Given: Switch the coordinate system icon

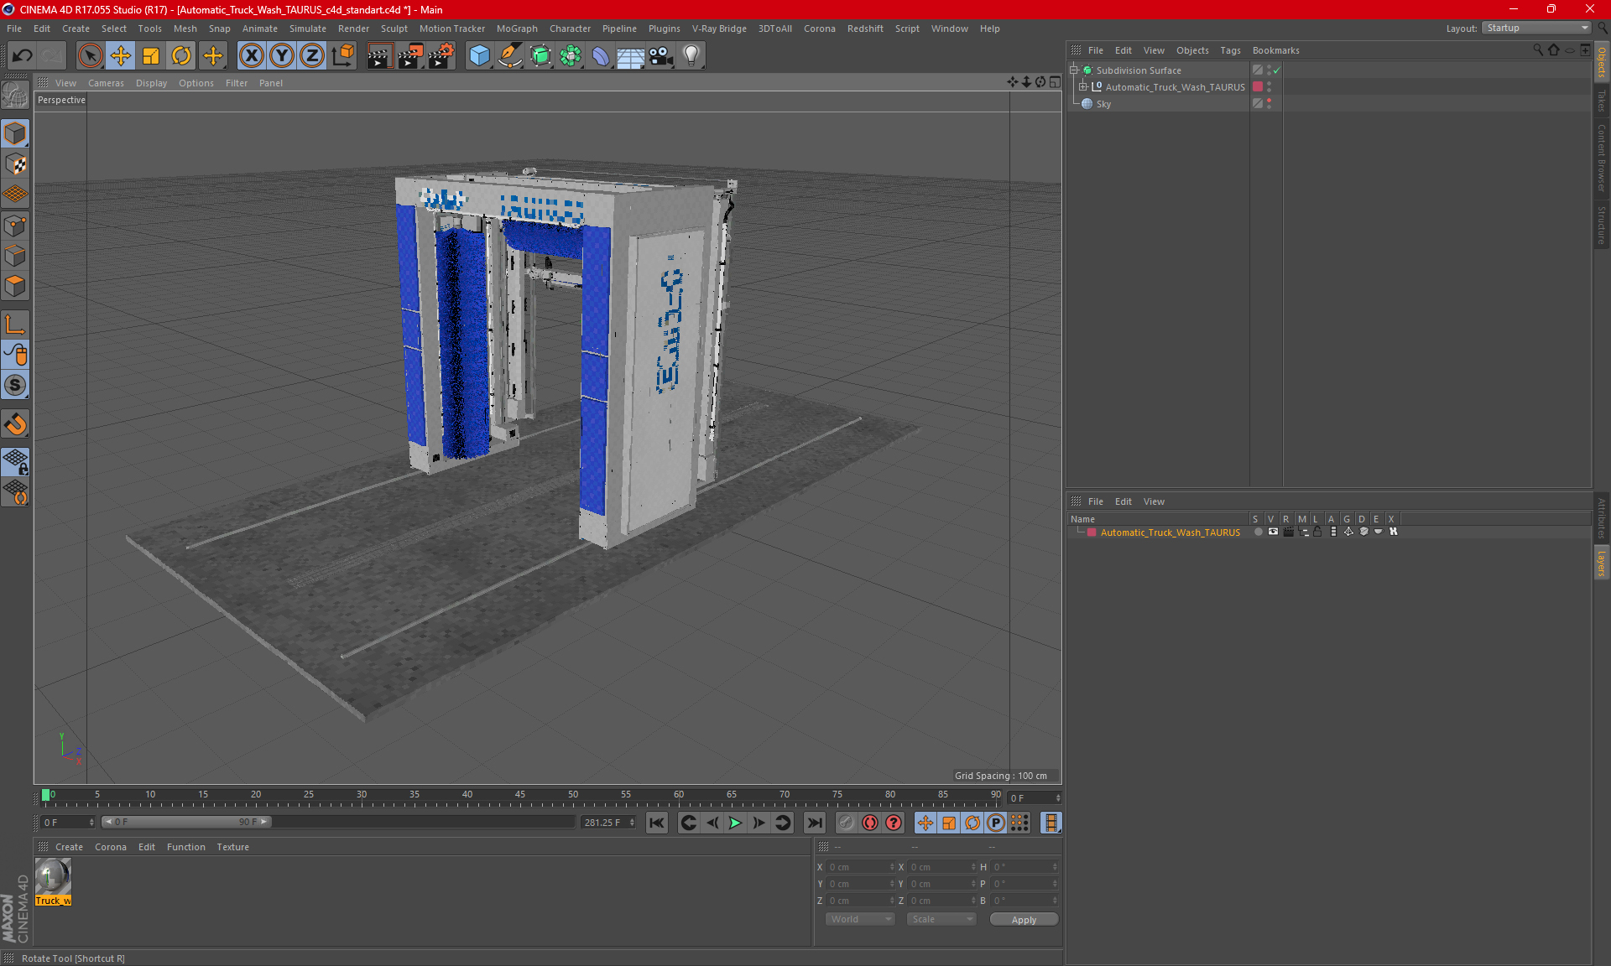Looking at the screenshot, I should [x=342, y=56].
